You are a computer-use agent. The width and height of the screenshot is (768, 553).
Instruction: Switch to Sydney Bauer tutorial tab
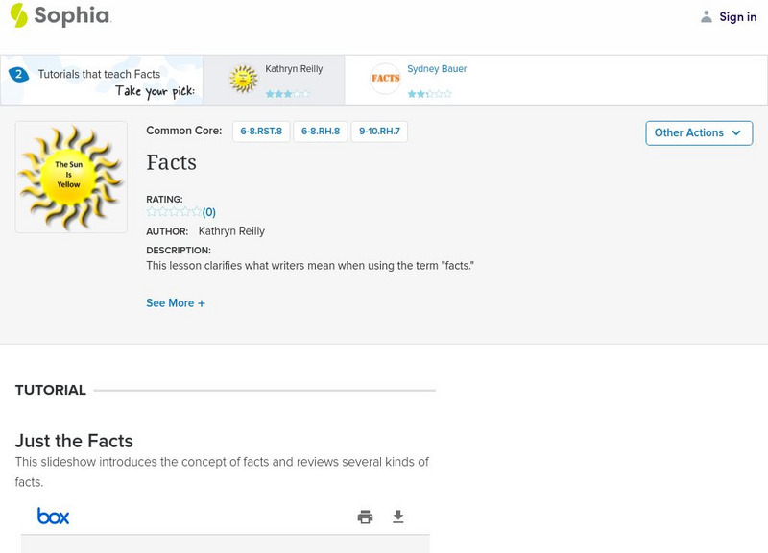pos(437,69)
